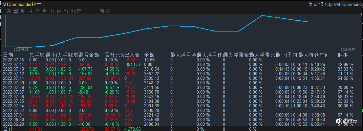This screenshot has width=363, height=131.
Task: Click the 1290.72 total profit value
Action: [86, 129]
